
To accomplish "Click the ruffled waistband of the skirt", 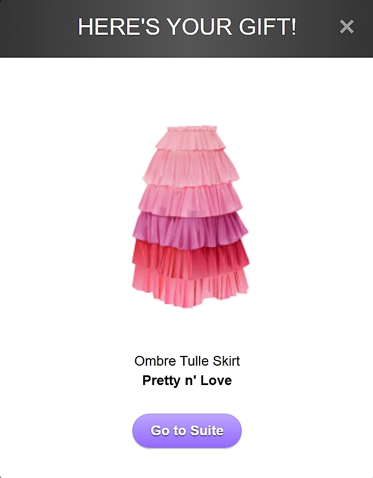I will point(192,128).
